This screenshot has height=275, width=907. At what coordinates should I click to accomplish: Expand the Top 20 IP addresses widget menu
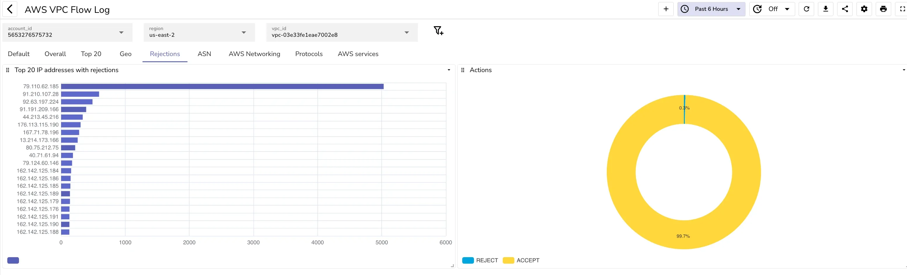(449, 70)
